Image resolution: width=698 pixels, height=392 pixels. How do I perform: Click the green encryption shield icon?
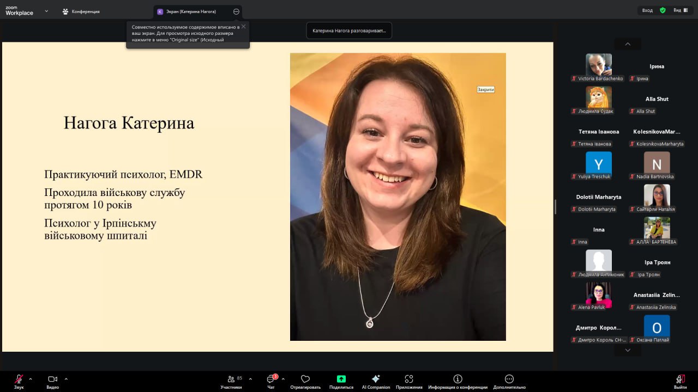(x=663, y=10)
